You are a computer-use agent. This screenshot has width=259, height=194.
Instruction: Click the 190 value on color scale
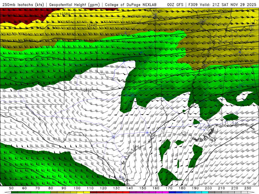point(195,188)
